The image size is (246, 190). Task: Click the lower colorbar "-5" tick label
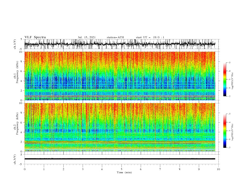pyautogui.click(x=229, y=131)
